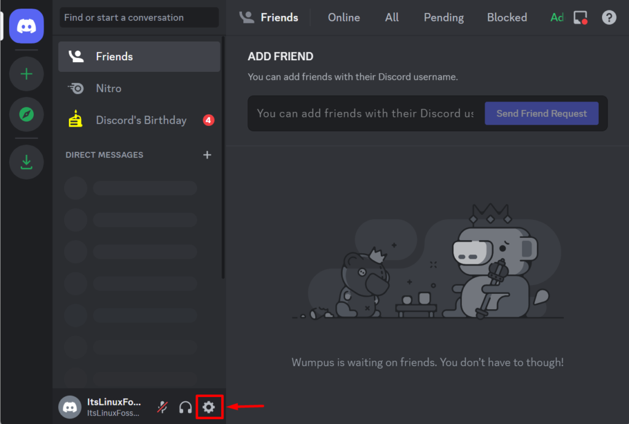The height and width of the screenshot is (424, 629).
Task: Open Discord home direct messages
Action: [x=26, y=26]
